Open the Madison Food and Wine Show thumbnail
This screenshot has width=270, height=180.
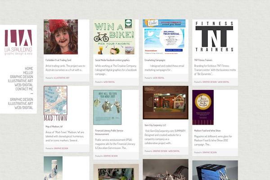point(203,107)
